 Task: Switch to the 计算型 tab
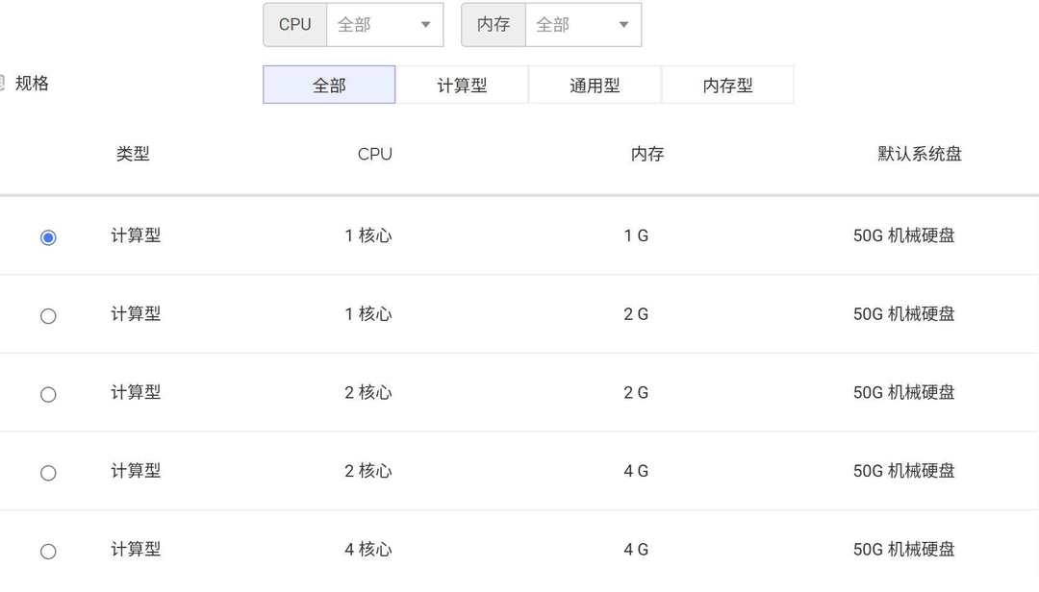[462, 85]
